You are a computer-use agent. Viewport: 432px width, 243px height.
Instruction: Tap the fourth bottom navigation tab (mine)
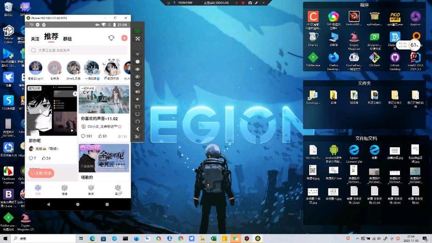118,190
